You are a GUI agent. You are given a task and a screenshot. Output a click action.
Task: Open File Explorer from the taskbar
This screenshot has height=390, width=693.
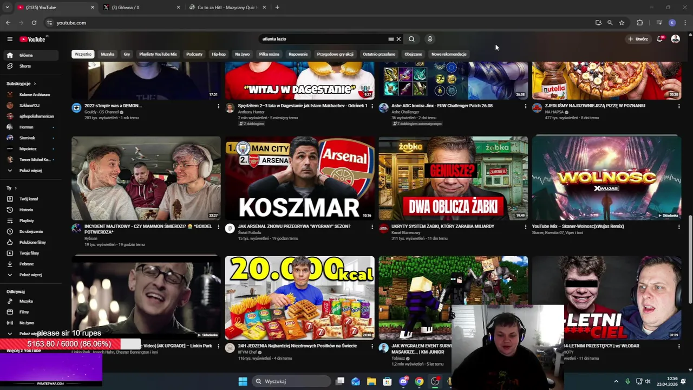pyautogui.click(x=371, y=381)
